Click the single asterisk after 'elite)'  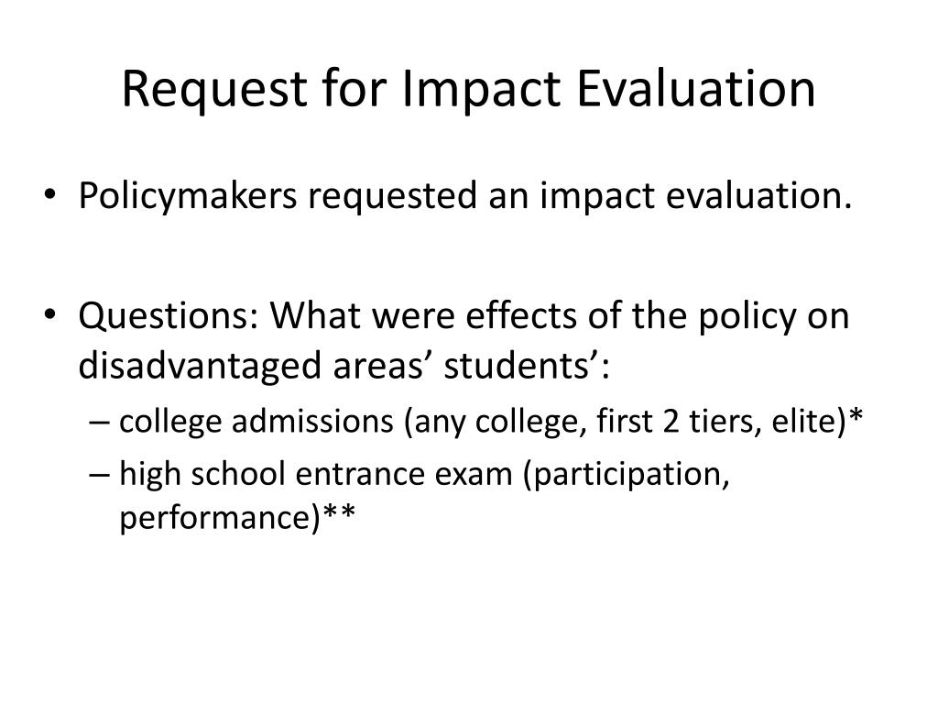click(856, 415)
